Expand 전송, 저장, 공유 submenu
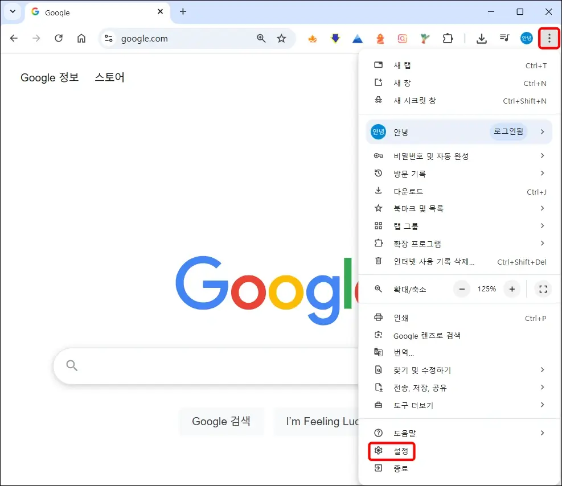This screenshot has height=486, width=562. click(460, 388)
